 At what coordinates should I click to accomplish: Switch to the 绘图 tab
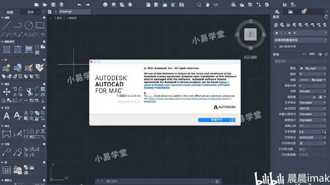coord(10,12)
